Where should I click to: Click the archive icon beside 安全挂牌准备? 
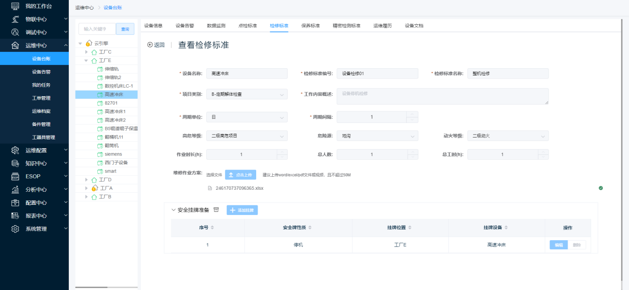[x=216, y=210]
